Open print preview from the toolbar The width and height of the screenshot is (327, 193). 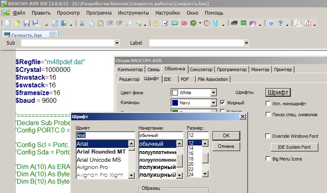[x=55, y=23]
